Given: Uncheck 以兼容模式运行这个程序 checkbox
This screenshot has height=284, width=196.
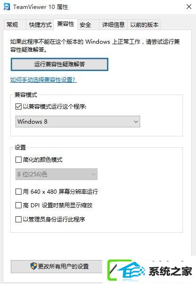Looking at the screenshot, I should pyautogui.click(x=18, y=106).
